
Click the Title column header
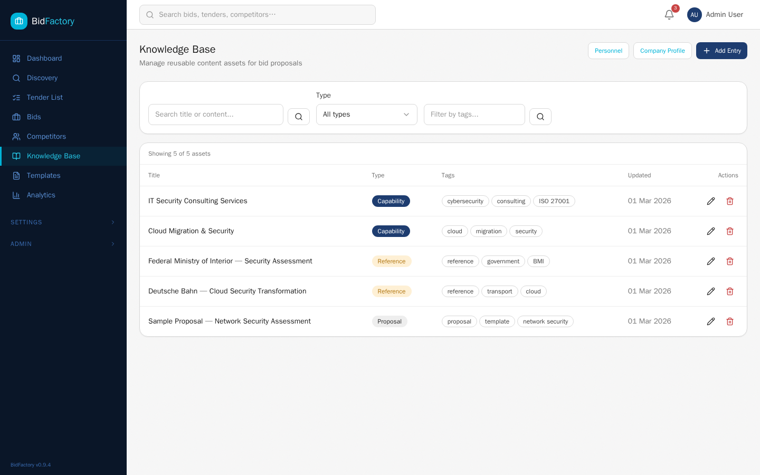pos(154,175)
